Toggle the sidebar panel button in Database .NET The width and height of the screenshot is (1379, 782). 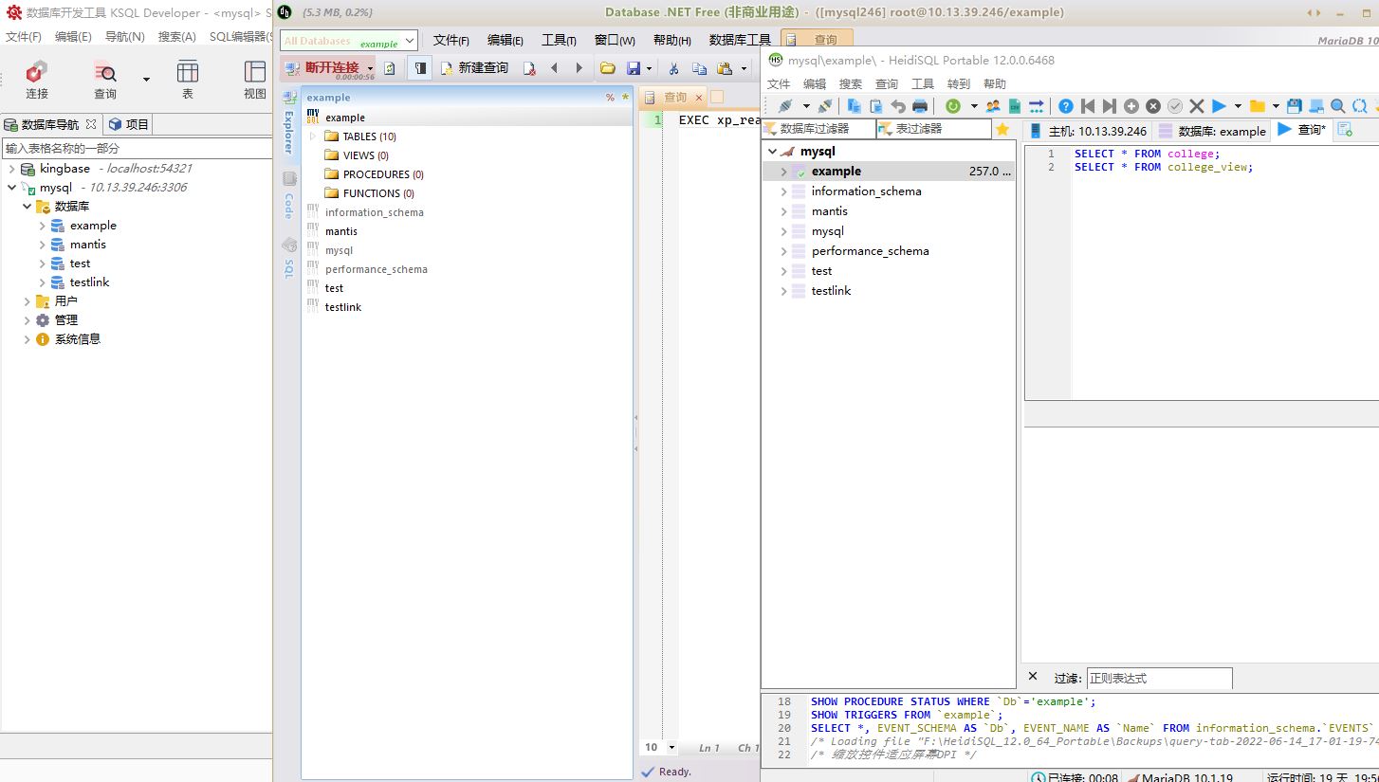coord(419,68)
